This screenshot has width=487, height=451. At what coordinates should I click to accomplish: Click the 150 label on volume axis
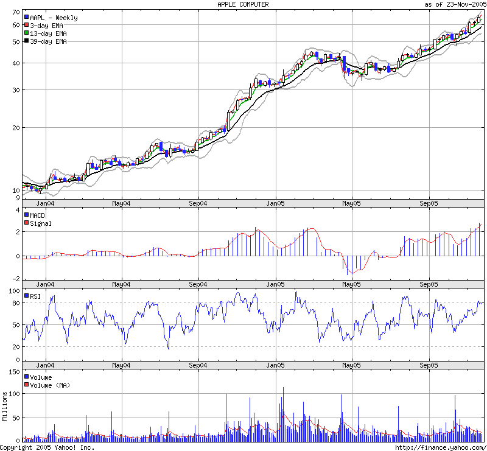click(x=14, y=372)
